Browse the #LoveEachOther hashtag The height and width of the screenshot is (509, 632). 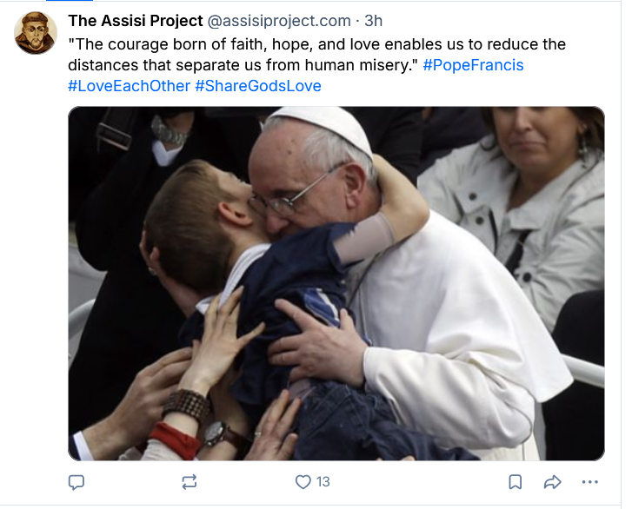tap(129, 86)
